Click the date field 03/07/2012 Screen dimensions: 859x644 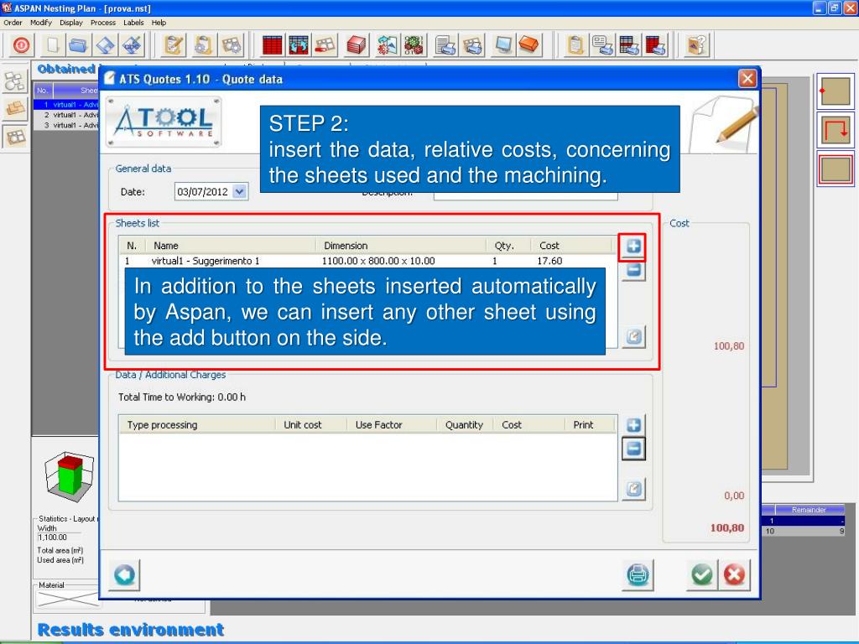203,192
